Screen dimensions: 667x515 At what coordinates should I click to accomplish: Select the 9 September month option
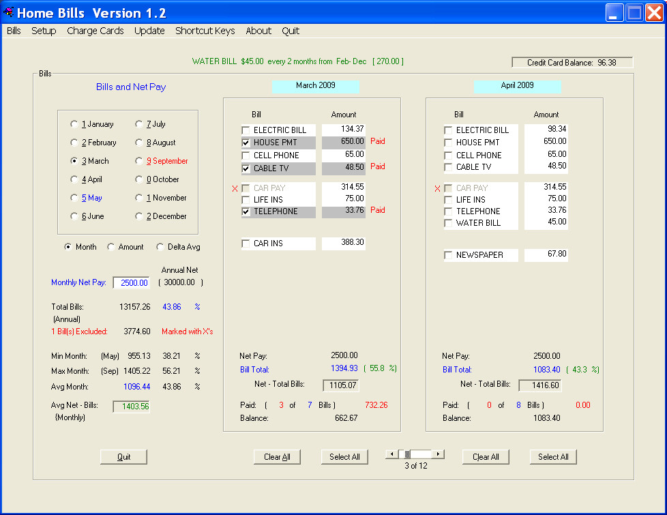coord(139,162)
